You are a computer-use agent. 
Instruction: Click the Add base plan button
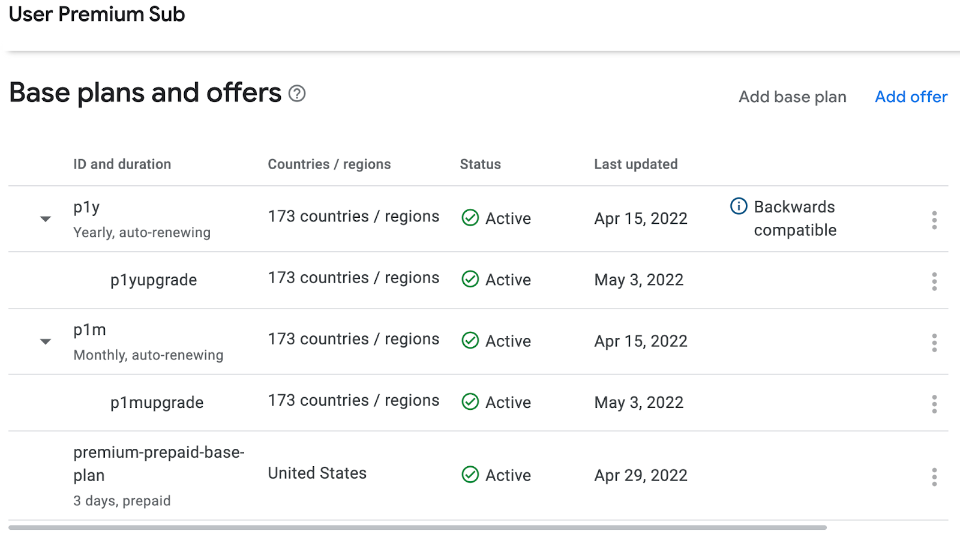click(x=792, y=97)
